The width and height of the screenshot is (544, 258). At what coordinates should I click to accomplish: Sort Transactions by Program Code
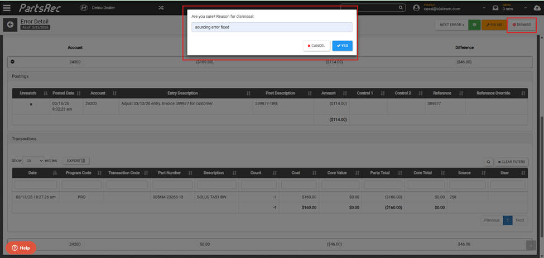(x=81, y=172)
